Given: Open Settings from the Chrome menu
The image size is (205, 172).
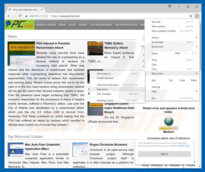Looking at the screenshot, I should [x=156, y=87].
